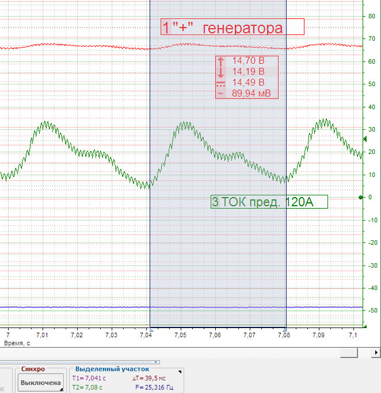The height and width of the screenshot is (393, 381).
Task: Click the 14,49 В average value
Action: click(x=248, y=83)
